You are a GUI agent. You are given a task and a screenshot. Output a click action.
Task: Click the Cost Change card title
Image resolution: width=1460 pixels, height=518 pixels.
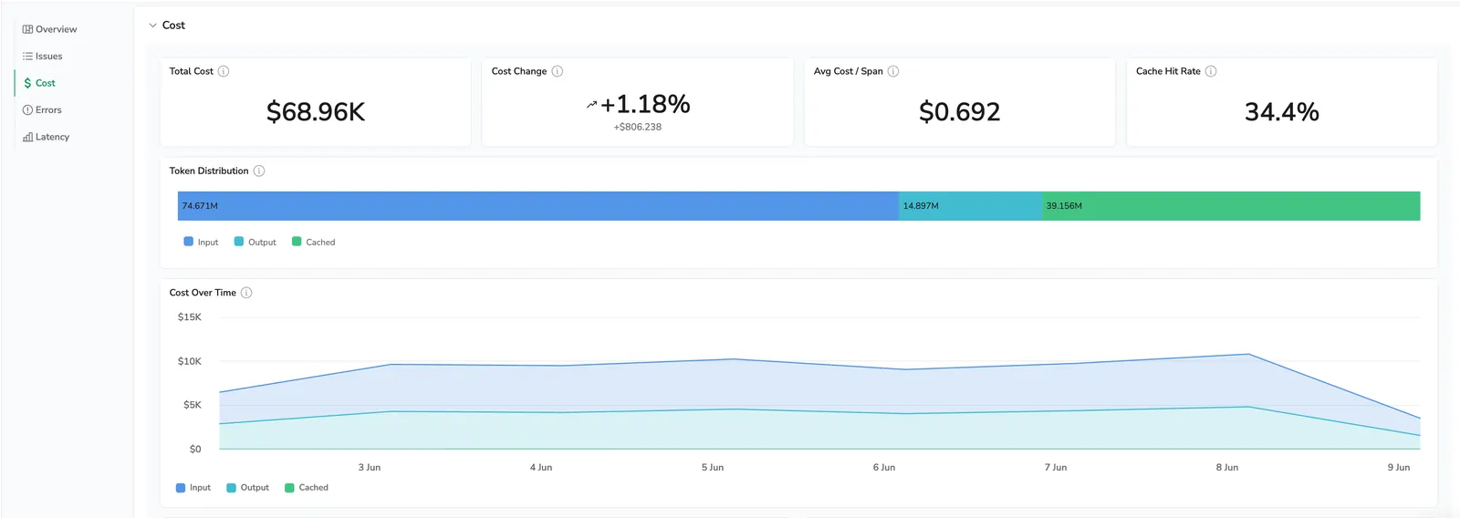tap(519, 71)
